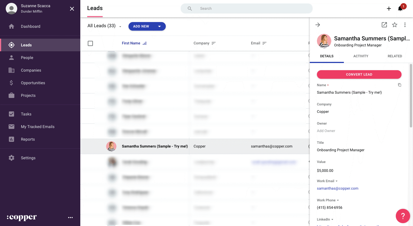Select Samantha Summers (Sample - Try me!) row
This screenshot has height=226, width=413.
(195, 146)
